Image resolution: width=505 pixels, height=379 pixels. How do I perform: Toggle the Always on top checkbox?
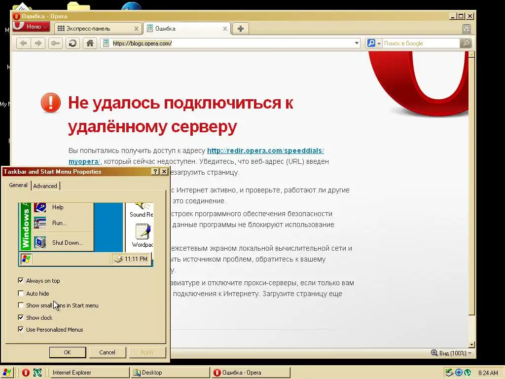[x=21, y=281]
